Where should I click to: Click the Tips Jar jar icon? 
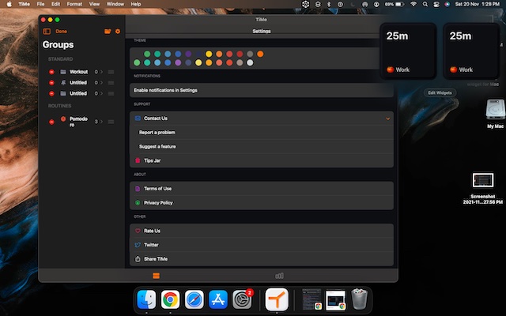coord(138,160)
